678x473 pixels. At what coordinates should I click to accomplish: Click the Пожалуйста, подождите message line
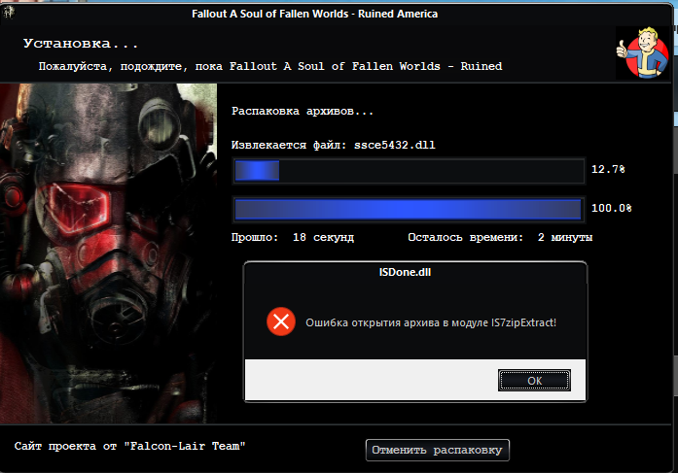[x=270, y=66]
